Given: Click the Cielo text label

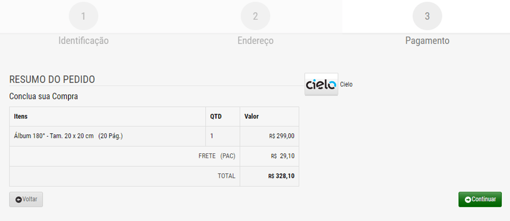Looking at the screenshot, I should coord(346,84).
